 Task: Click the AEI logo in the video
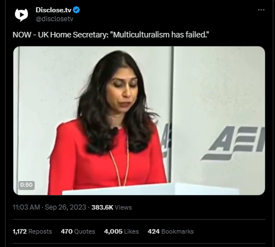tap(233, 143)
